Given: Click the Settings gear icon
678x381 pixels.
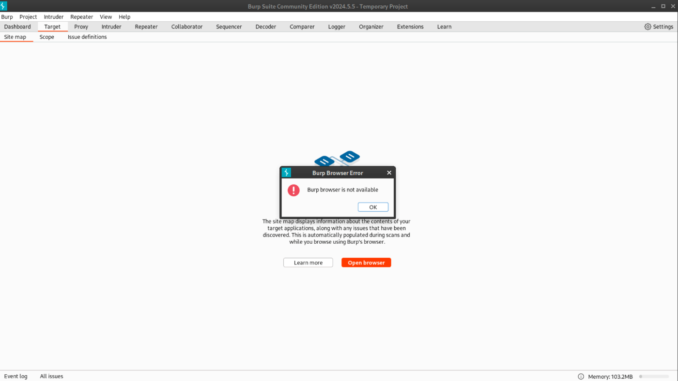Looking at the screenshot, I should coord(648,27).
